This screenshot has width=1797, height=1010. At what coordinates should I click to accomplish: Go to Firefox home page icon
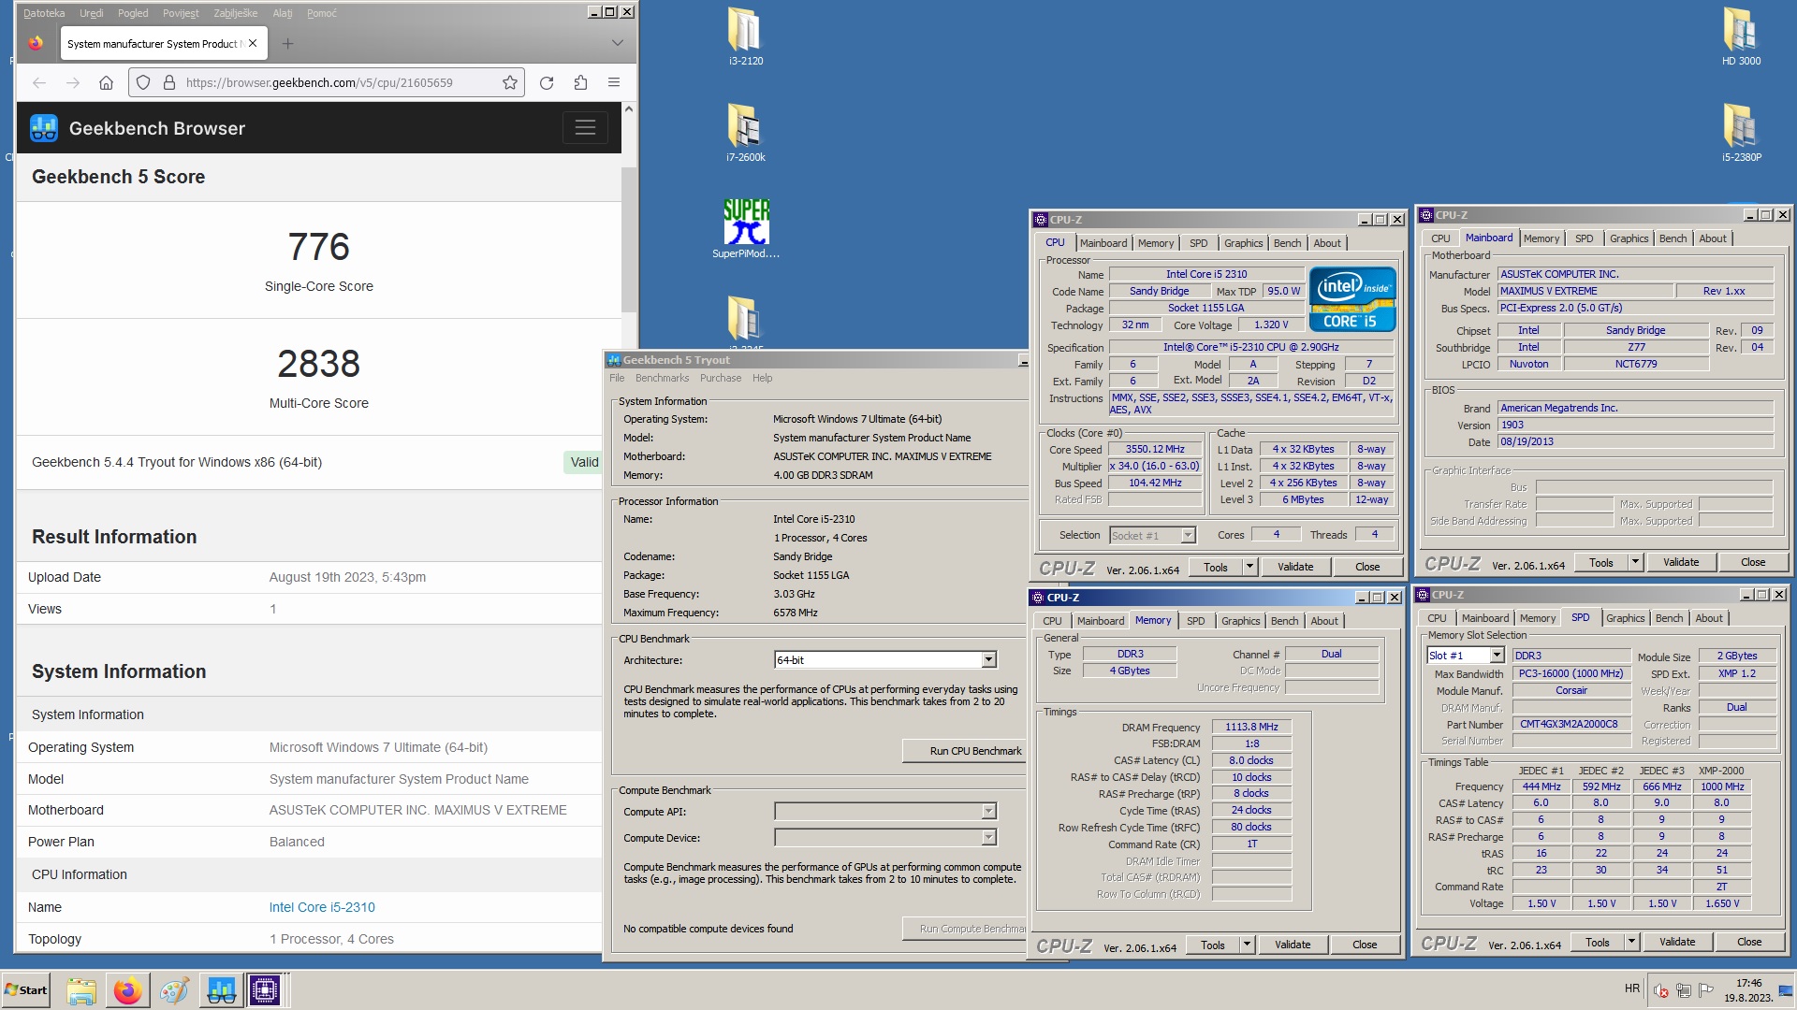click(107, 82)
